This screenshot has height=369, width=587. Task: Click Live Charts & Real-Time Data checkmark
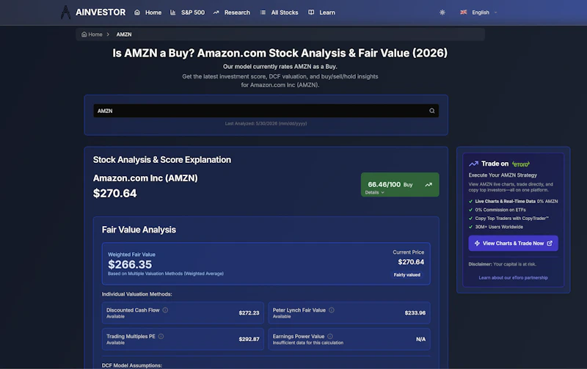click(x=470, y=201)
